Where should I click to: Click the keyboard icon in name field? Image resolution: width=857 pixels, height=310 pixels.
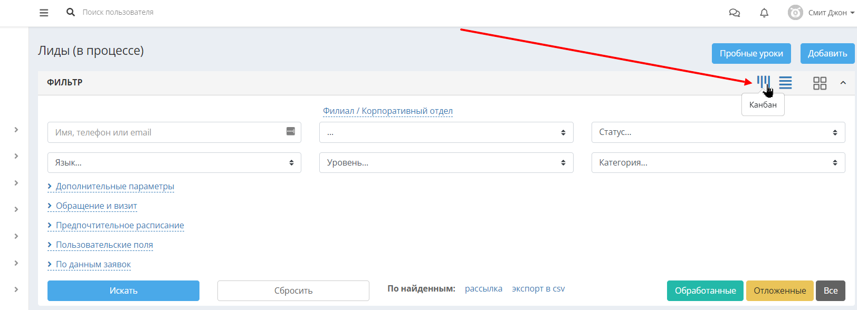(x=291, y=131)
